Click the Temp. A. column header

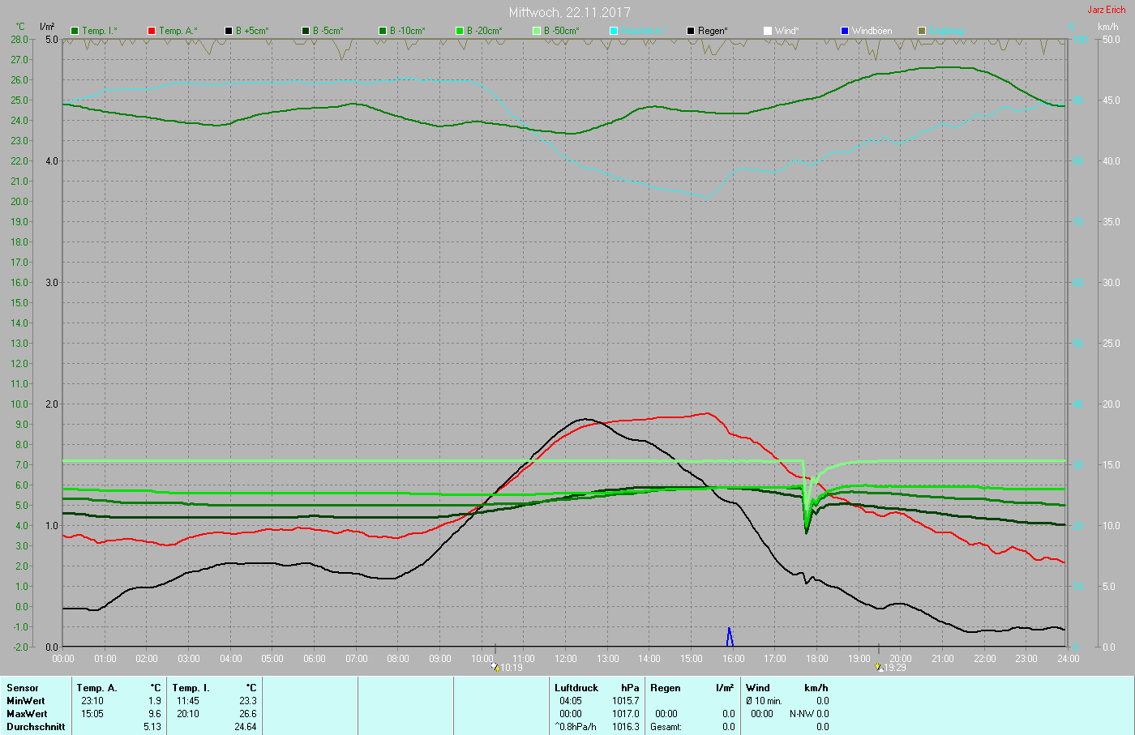96,688
